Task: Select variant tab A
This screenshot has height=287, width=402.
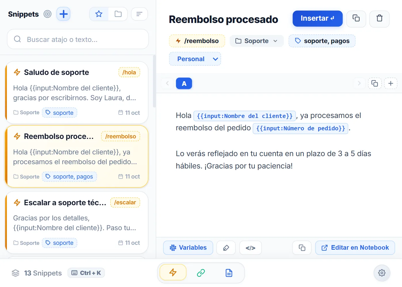Action: (184, 83)
